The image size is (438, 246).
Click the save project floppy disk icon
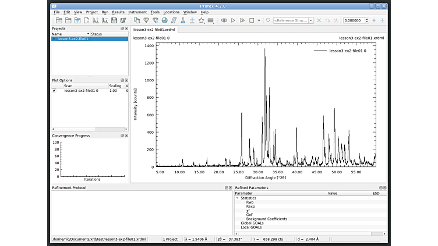coord(114,20)
